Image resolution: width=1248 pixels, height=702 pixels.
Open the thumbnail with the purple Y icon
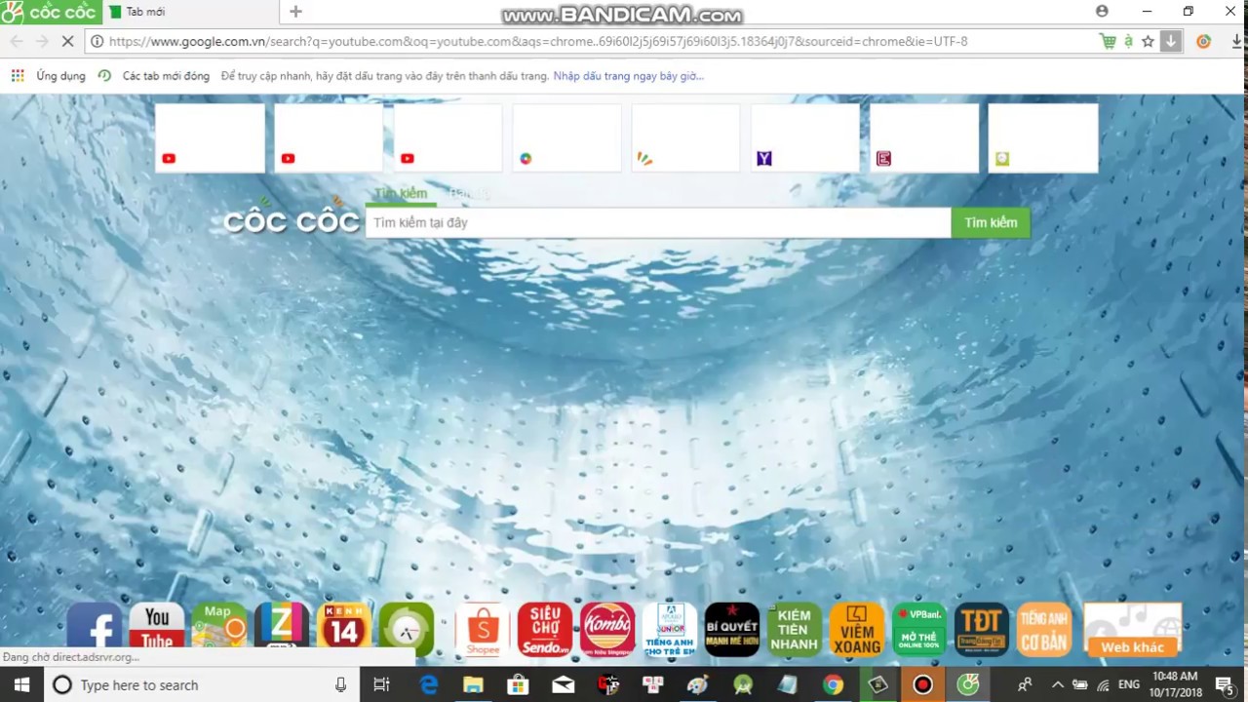804,137
